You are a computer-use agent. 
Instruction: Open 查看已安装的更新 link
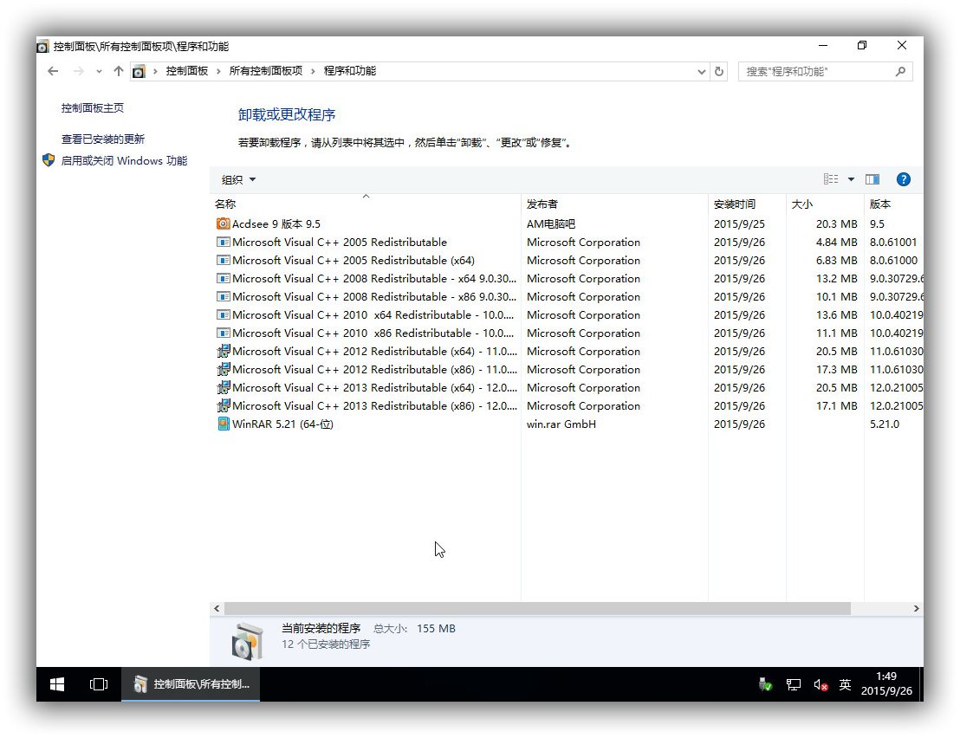(103, 139)
